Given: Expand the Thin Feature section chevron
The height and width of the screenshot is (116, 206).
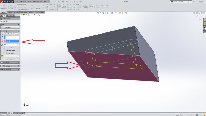Looking at the screenshot, I should click(x=19, y=66).
